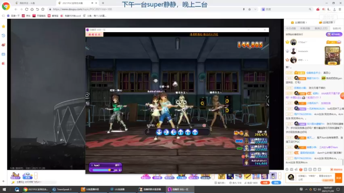Open history clock icon in left sidebar
This screenshot has height=193, width=344.
[x=3, y=36]
